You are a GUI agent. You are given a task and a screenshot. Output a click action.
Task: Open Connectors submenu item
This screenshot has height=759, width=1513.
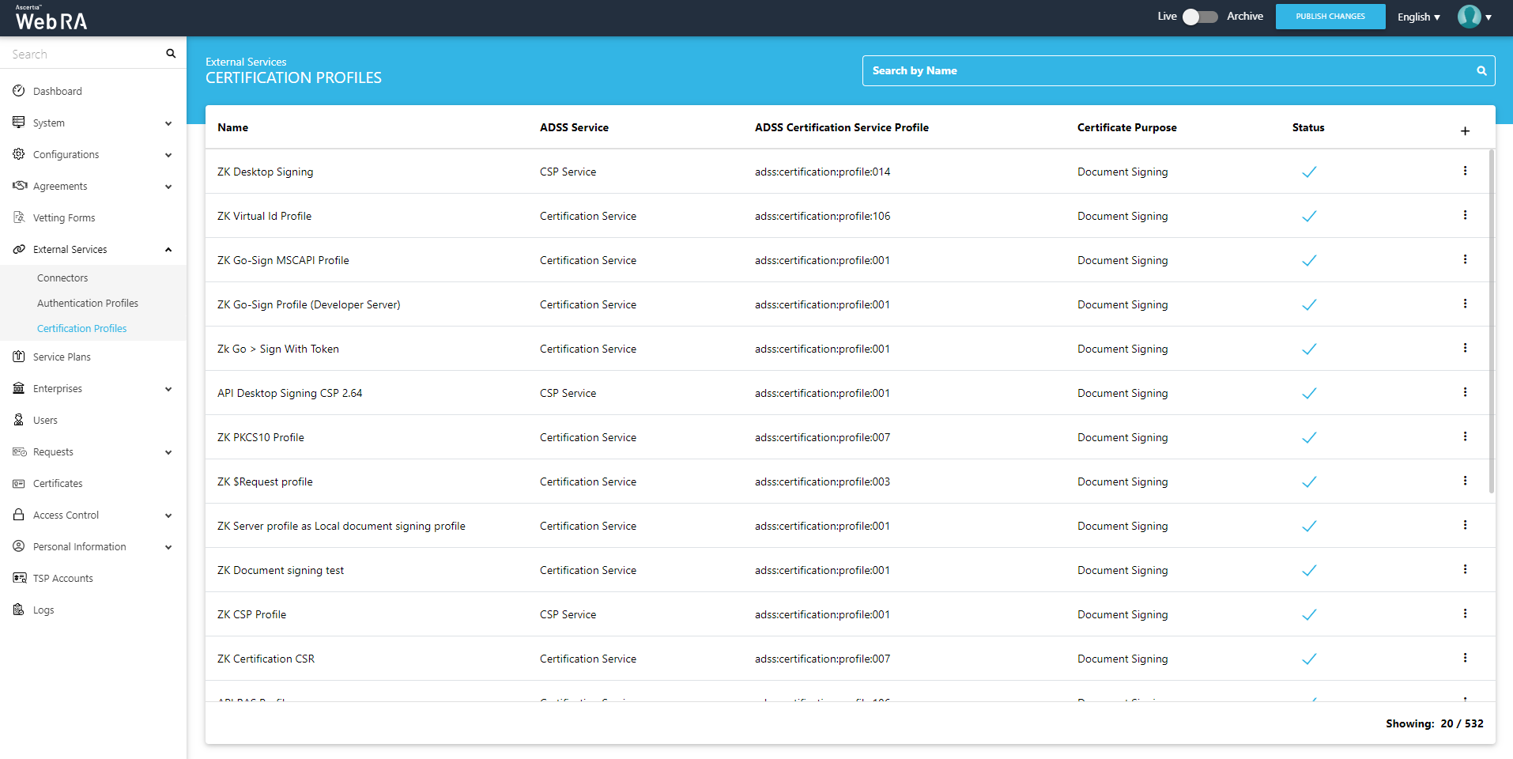point(62,278)
